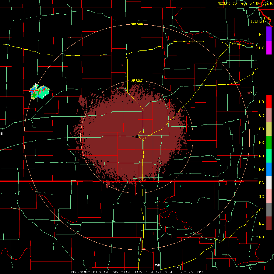Click the RF purple legend swatch
274x274 pixels.
coord(269,34)
